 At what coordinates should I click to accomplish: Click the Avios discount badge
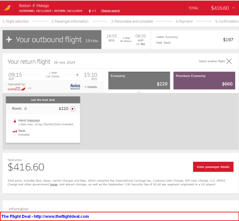click(x=75, y=87)
